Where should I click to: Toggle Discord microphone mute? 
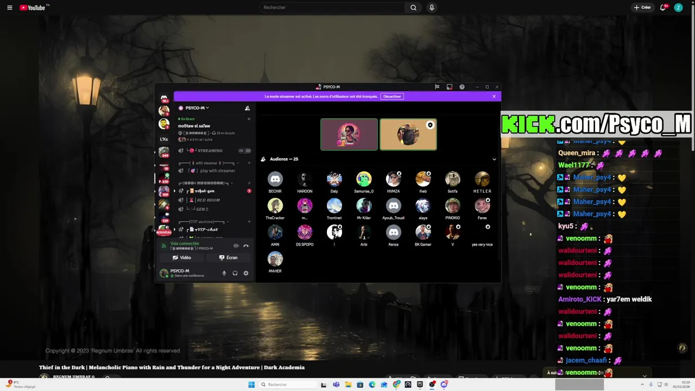224,273
